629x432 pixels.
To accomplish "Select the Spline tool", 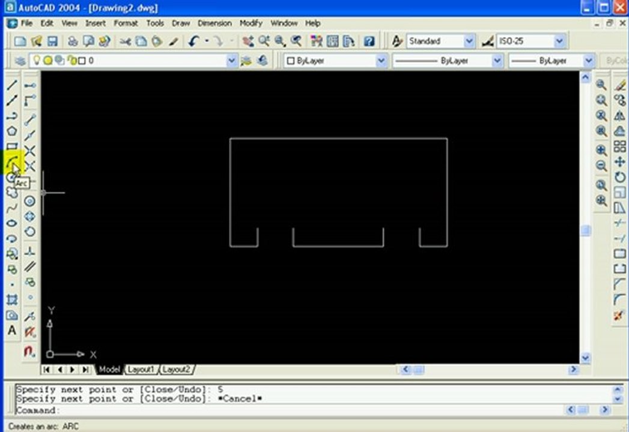I will (11, 208).
